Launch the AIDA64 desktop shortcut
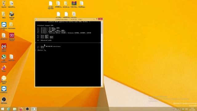The width and height of the screenshot is (197, 111). [x=4, y=46]
